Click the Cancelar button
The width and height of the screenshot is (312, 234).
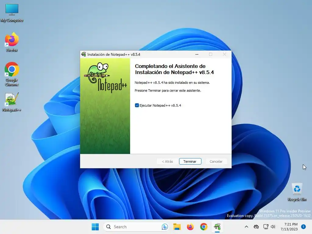coord(216,161)
